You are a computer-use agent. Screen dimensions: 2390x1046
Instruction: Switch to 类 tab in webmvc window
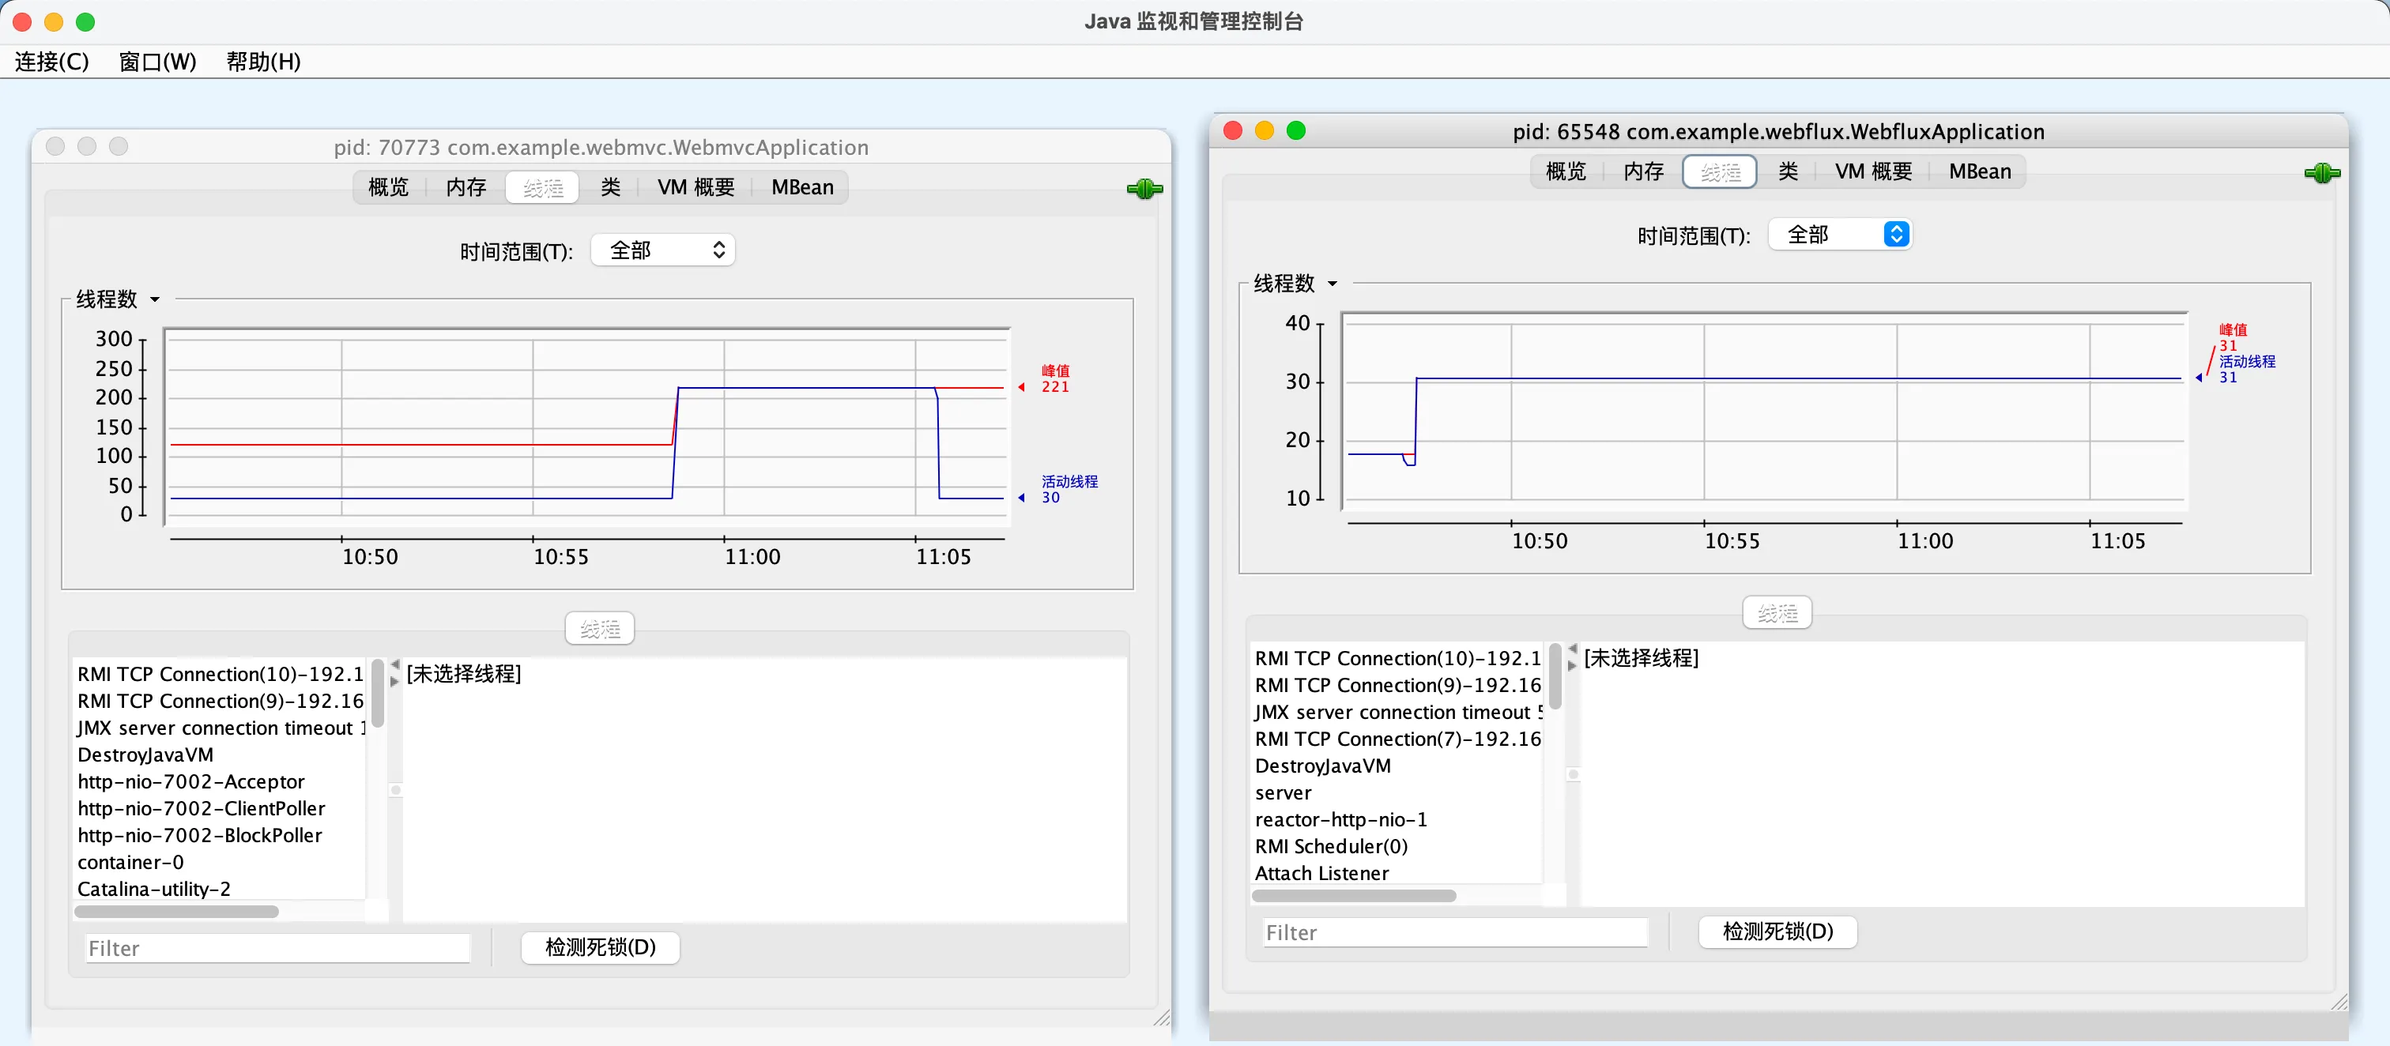(x=610, y=187)
